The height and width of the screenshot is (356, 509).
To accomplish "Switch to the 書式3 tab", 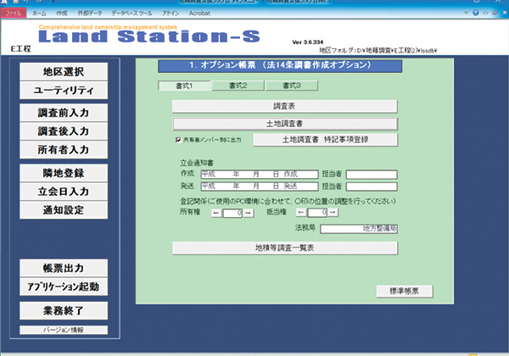I will point(289,85).
